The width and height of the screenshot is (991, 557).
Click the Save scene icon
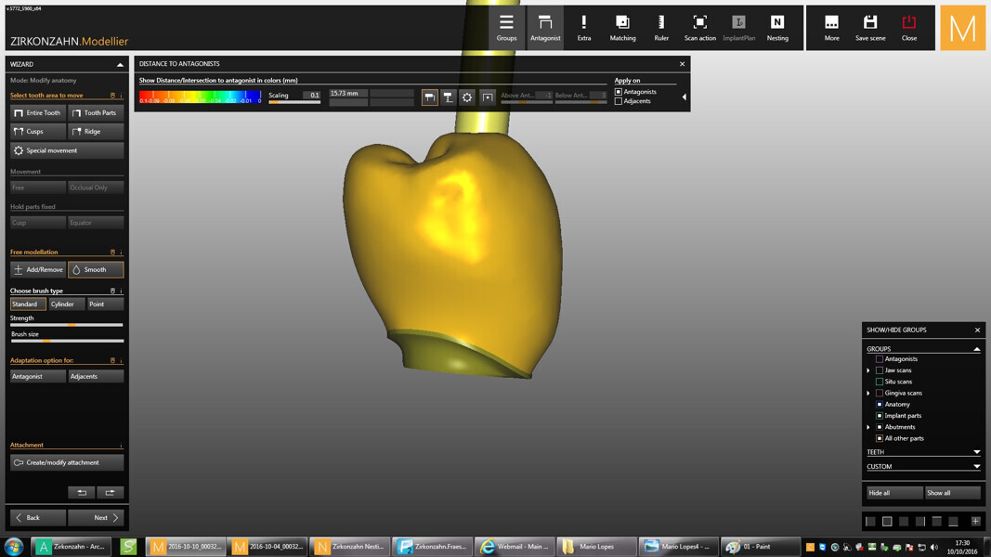point(870,27)
